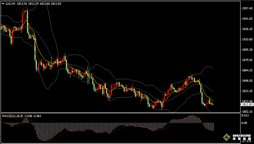Select the 0.00 MACD zero level label
Screen dimensions: 254x144
tap(244, 123)
